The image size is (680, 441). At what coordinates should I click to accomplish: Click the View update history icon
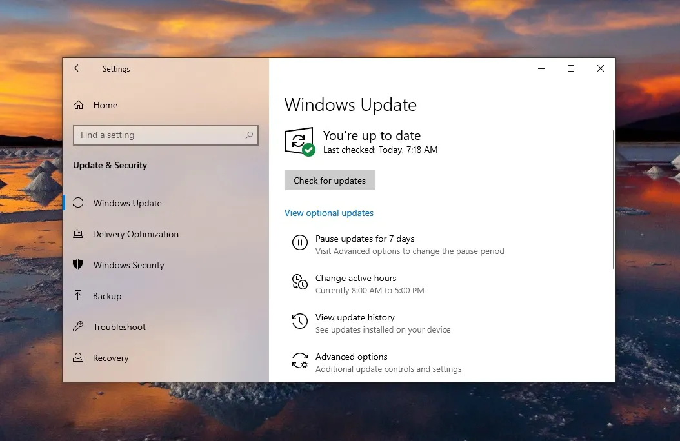[x=299, y=321]
